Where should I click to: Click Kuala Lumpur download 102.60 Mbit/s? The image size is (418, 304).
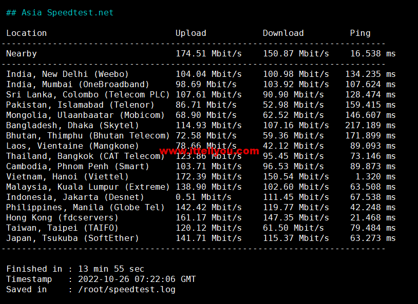[x=296, y=187]
